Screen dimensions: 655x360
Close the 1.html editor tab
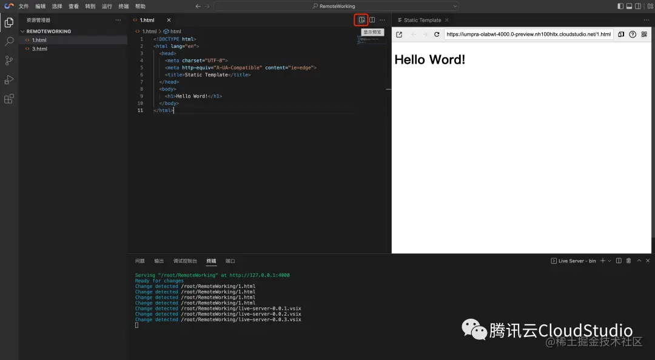169,20
